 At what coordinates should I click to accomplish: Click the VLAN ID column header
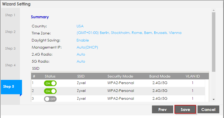tap(193, 76)
